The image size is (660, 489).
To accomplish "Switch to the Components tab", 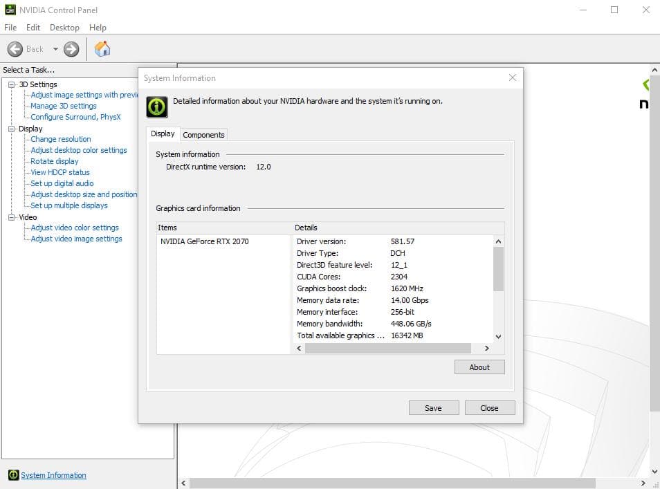I will (x=203, y=134).
